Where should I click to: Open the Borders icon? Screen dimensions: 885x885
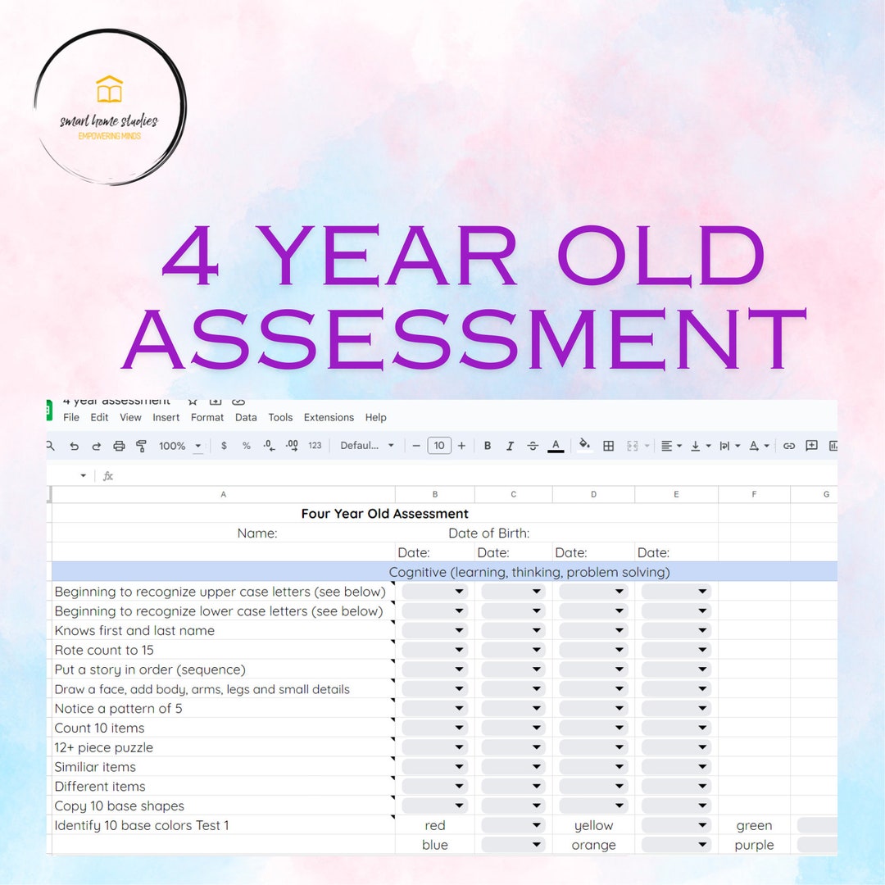pyautogui.click(x=608, y=445)
